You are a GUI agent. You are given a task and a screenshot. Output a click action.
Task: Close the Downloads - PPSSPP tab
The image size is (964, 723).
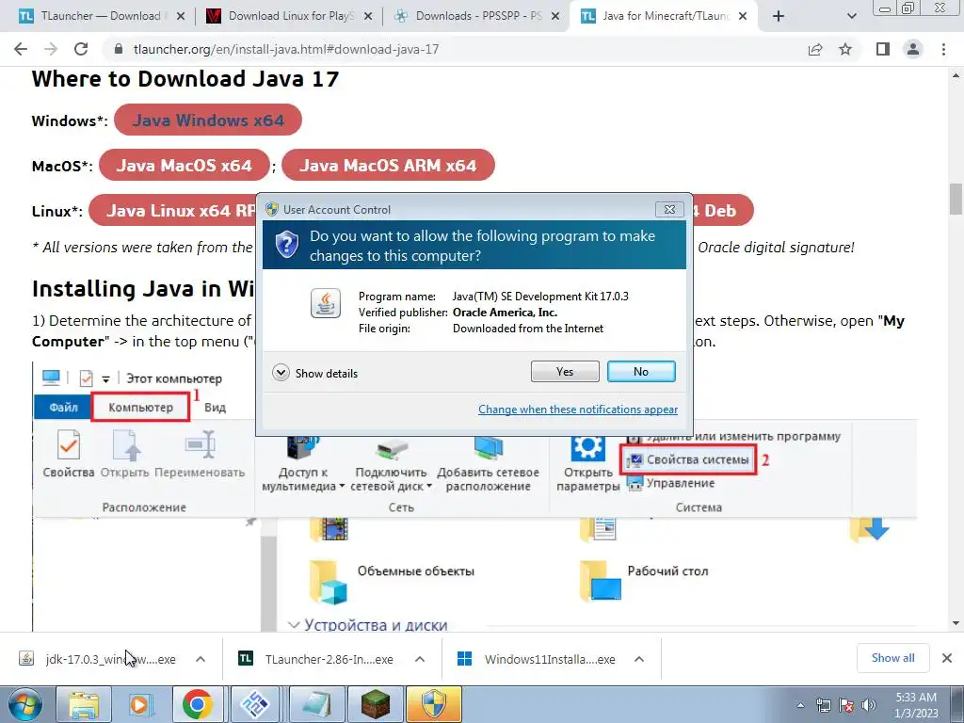(x=555, y=16)
